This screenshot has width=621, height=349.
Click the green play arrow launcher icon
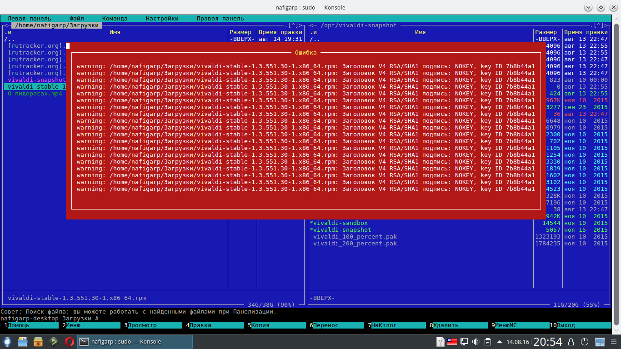coord(54,342)
